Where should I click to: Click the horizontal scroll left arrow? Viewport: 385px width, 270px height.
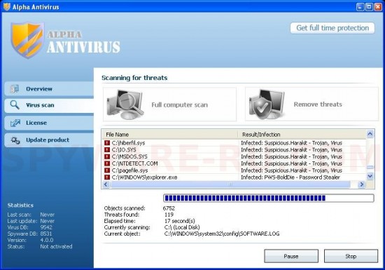click(x=106, y=184)
